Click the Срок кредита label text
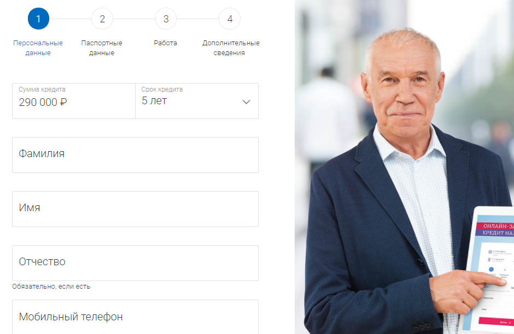This screenshot has height=334, width=514. (162, 90)
